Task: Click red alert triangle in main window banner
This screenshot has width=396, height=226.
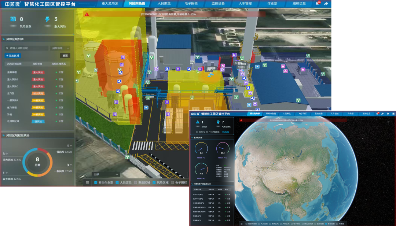Action: [87, 14]
